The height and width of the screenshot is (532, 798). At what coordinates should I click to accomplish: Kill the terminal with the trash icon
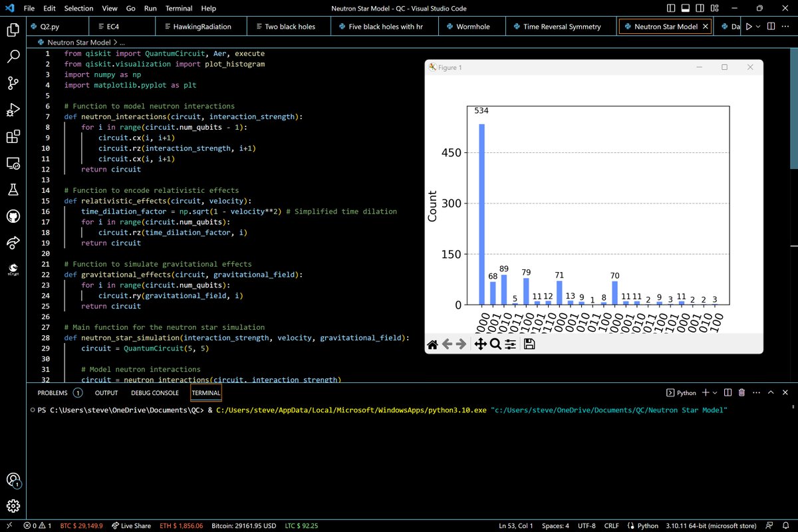741,393
